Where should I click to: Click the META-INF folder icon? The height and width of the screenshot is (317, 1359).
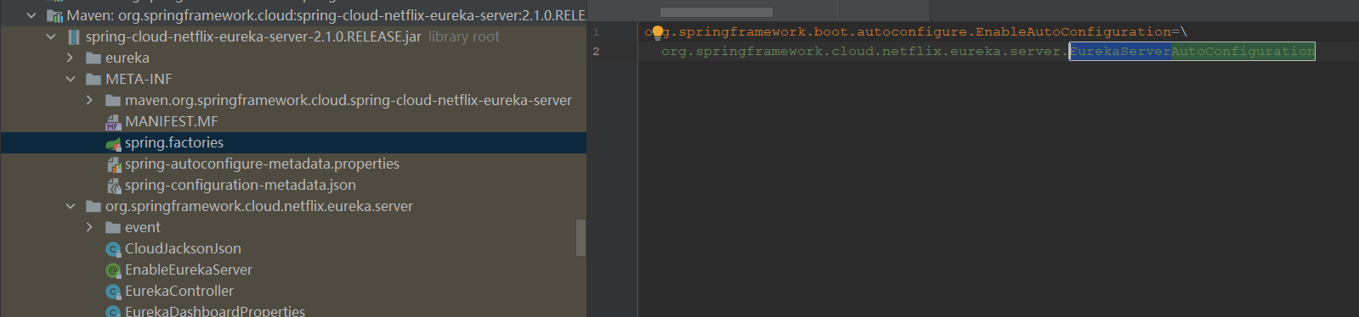coord(93,79)
